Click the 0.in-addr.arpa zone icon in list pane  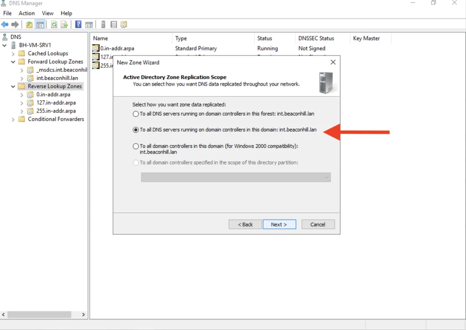coord(96,48)
